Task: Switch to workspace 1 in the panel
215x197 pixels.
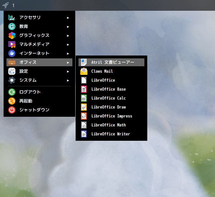Action: tap(13, 5)
